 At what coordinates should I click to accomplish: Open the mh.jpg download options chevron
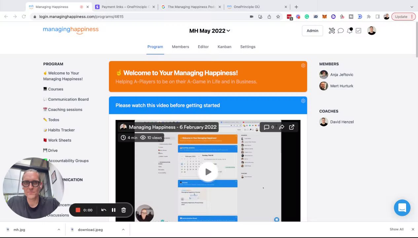coord(59,229)
